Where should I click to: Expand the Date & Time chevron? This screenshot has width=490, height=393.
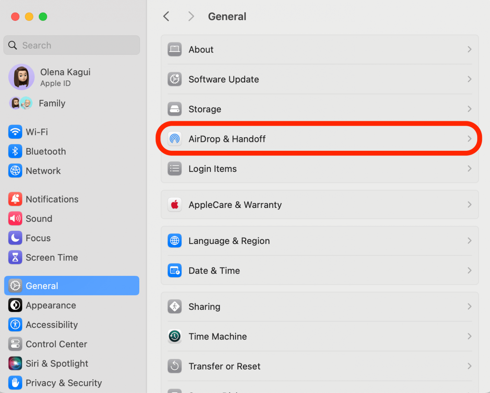(x=469, y=271)
